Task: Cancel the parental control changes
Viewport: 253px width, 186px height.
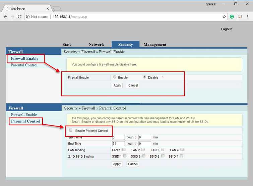Action: pos(133,164)
